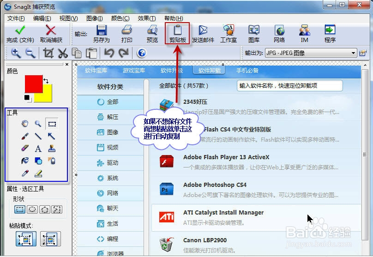Click the red Cancel Capture (取消捕获) X

(x=51, y=30)
